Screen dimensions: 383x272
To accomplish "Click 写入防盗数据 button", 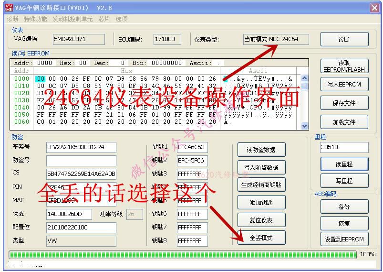I will [261, 167].
